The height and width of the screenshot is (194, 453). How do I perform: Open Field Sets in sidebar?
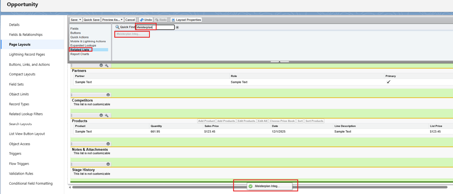click(16, 84)
